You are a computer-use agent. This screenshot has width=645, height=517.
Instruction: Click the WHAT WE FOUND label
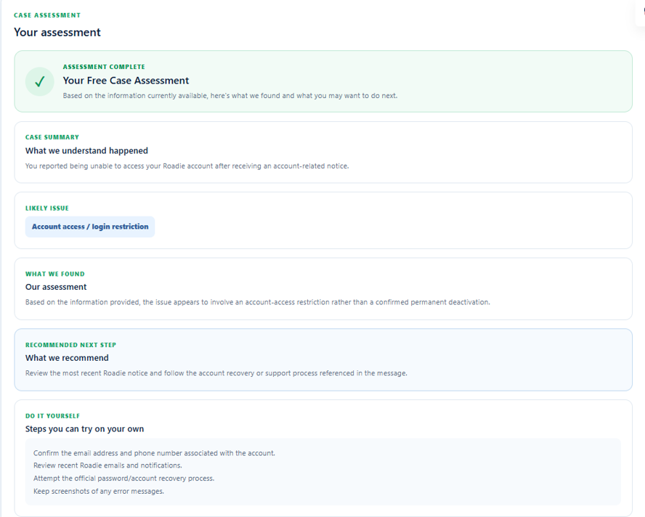(x=55, y=274)
